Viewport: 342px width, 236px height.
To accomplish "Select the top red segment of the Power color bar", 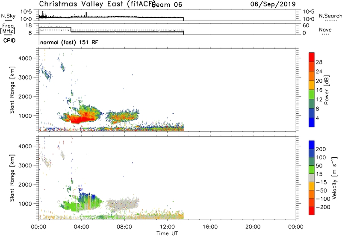I will click(312, 58).
